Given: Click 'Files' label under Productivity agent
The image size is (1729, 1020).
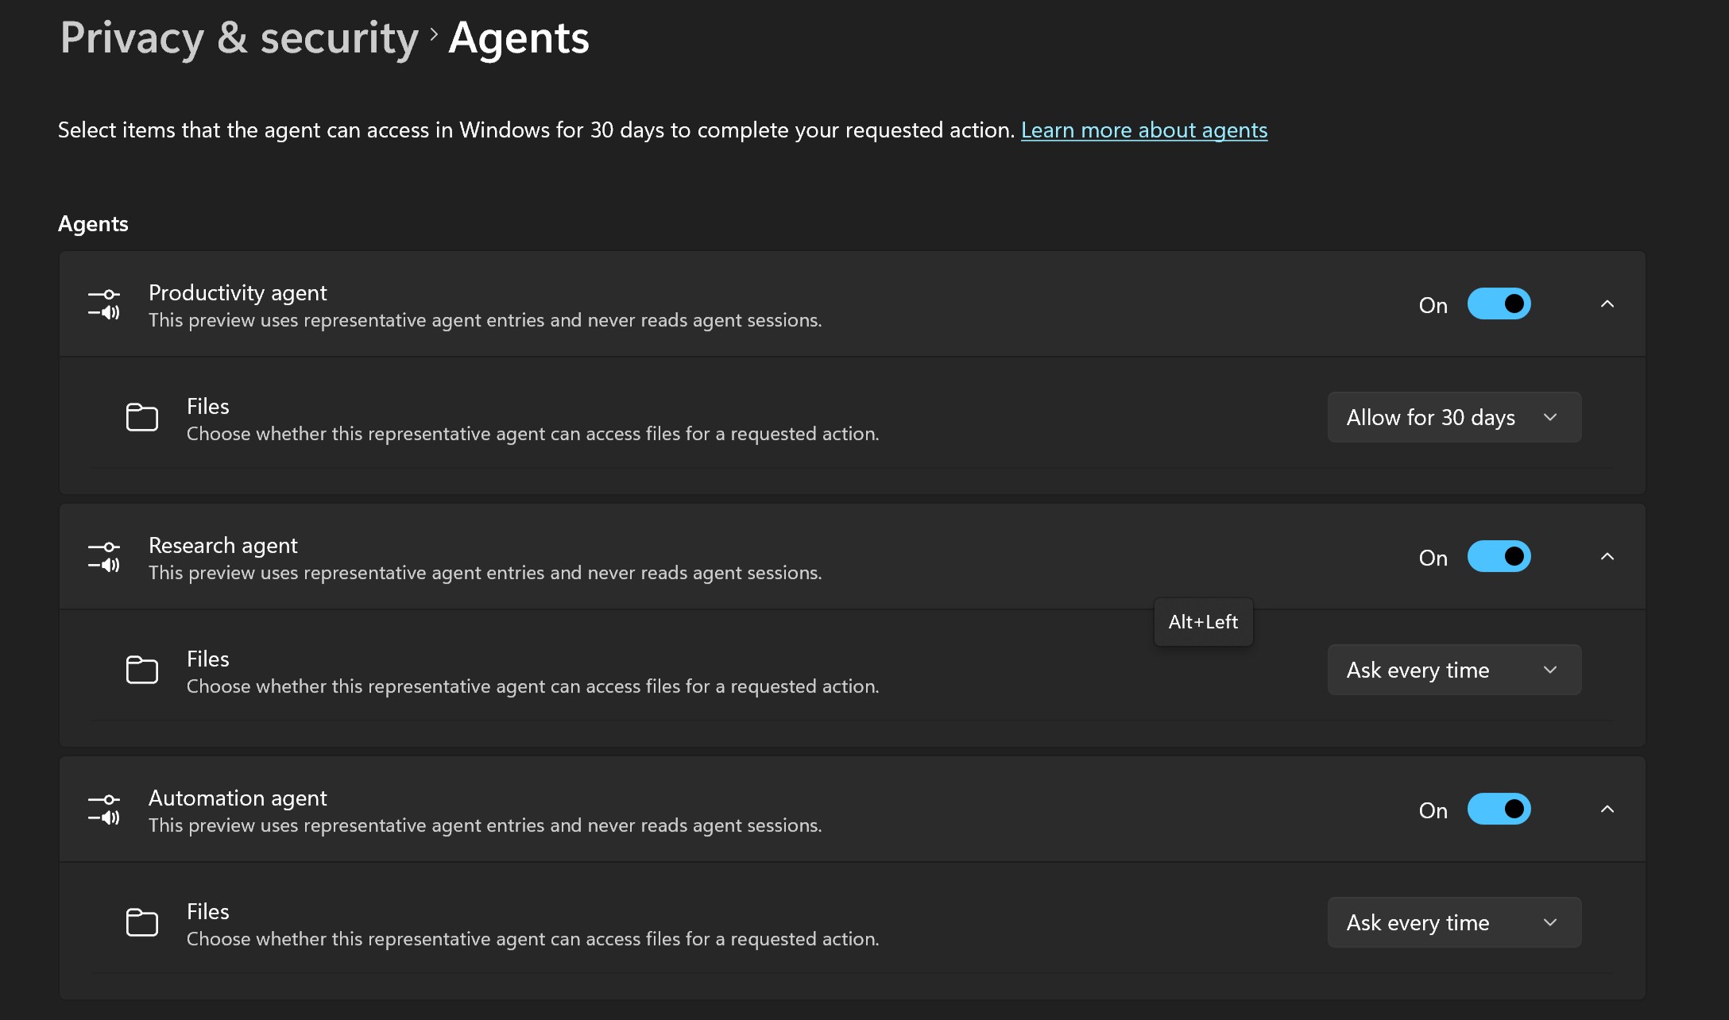Looking at the screenshot, I should point(208,407).
